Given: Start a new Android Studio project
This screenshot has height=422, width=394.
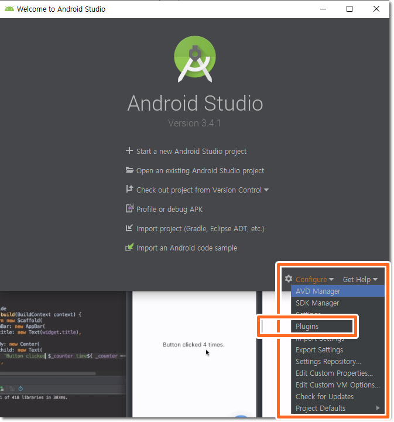Looking at the screenshot, I should point(191,151).
